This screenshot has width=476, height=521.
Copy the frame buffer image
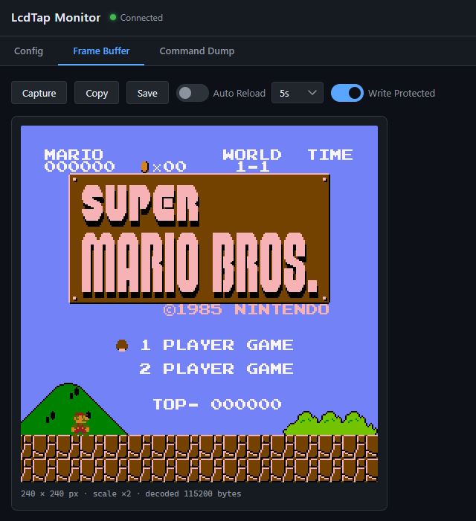tap(97, 93)
